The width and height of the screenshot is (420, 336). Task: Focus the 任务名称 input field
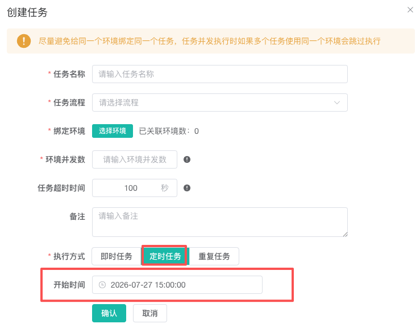(x=220, y=74)
